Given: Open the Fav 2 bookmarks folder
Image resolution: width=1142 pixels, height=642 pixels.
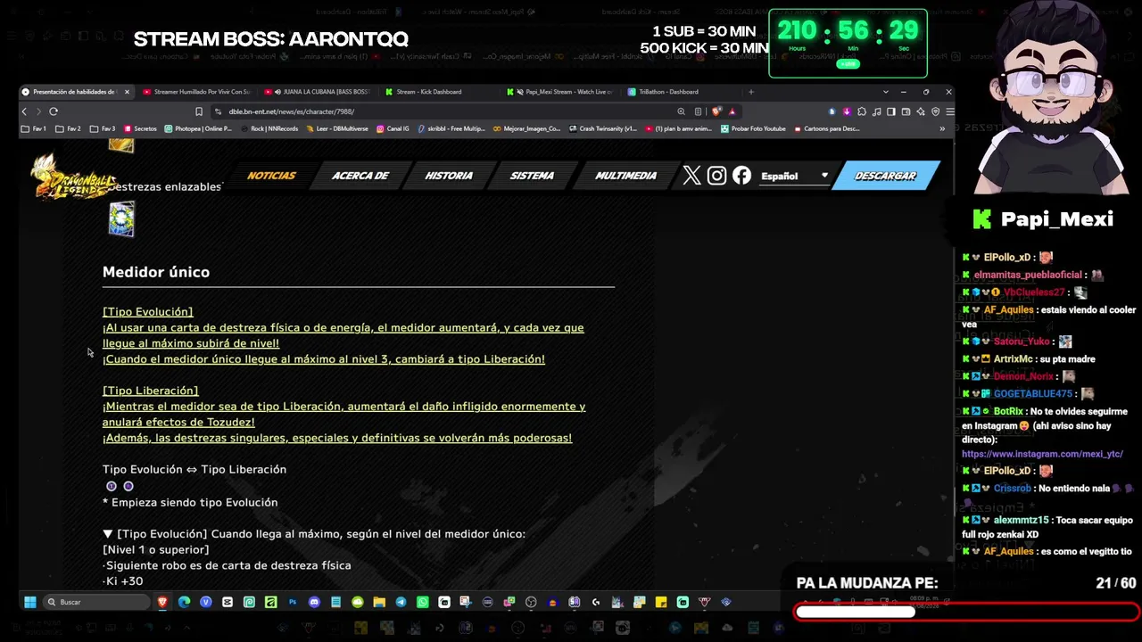Looking at the screenshot, I should pos(68,128).
